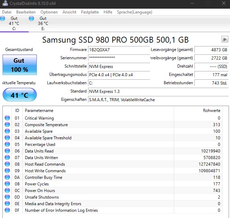The width and height of the screenshot is (230, 218).
Task: Click raw value 313 for Composite Temperature
Action: coord(217,125)
